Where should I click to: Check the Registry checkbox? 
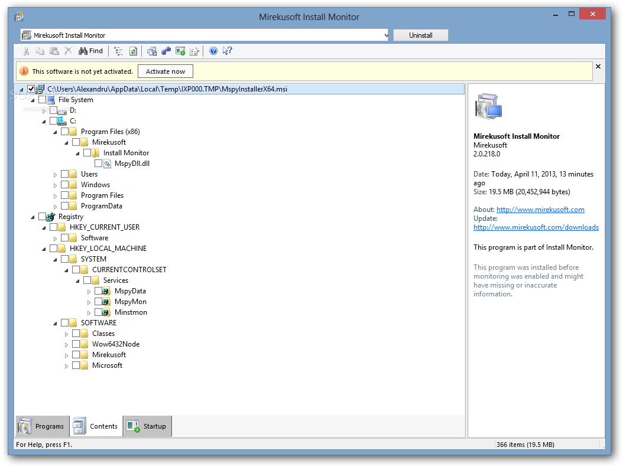pyautogui.click(x=43, y=217)
